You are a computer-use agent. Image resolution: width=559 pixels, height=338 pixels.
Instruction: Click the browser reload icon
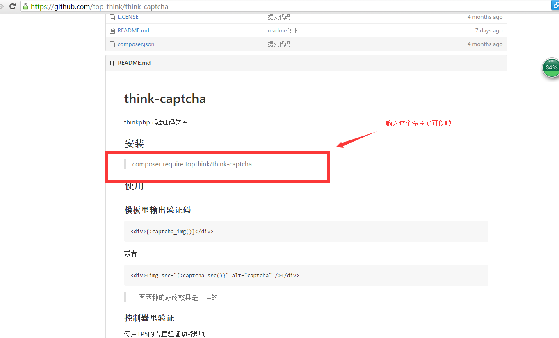(x=12, y=6)
